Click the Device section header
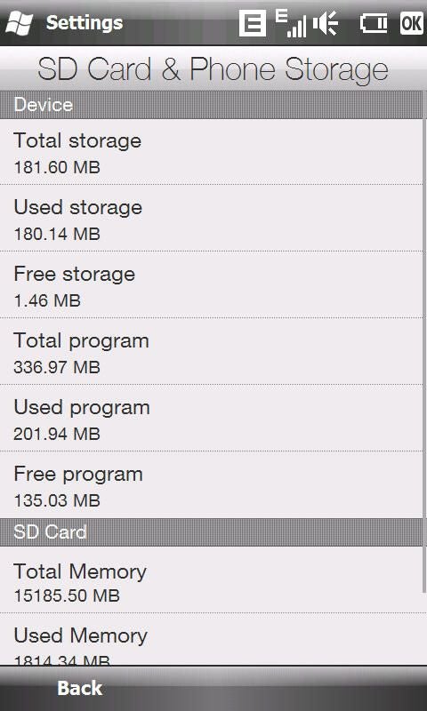 pyautogui.click(x=211, y=105)
